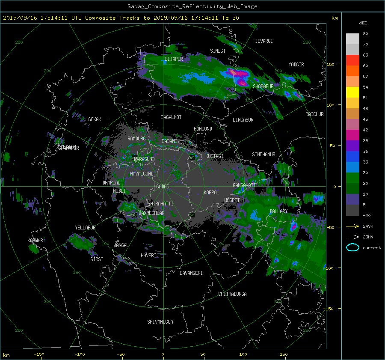The height and width of the screenshot is (360, 385).
Task: Select the GANGAVATI label
Action: coord(244,185)
